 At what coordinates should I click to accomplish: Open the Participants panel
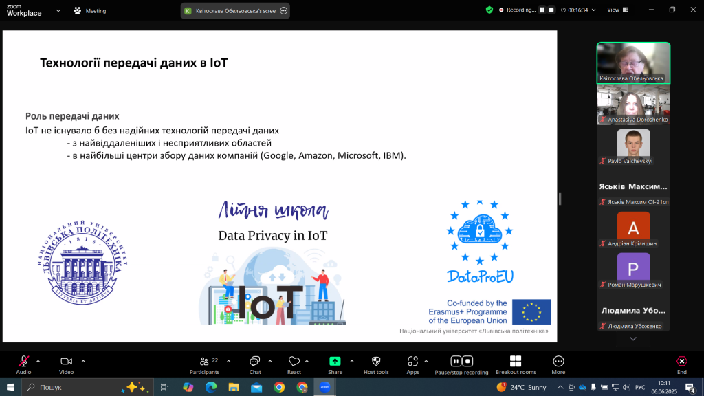click(x=204, y=362)
